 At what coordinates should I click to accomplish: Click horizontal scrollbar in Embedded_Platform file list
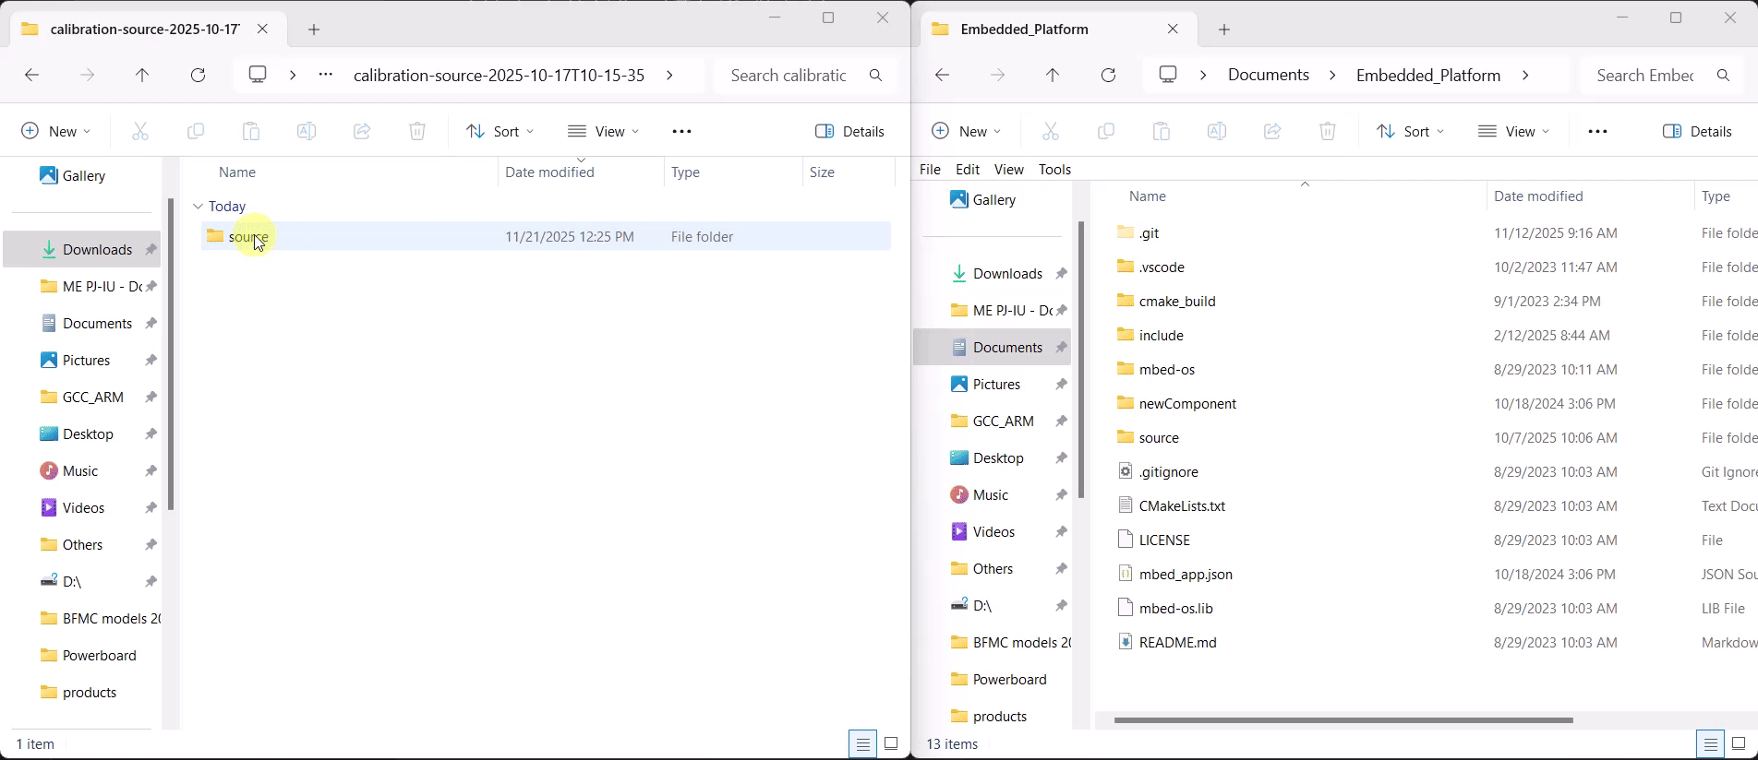coord(1343,720)
